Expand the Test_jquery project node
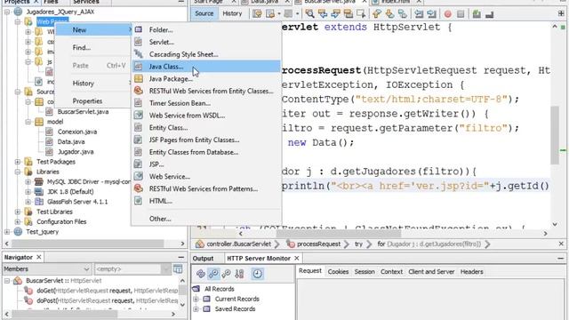Screen dimensions: 569x320 pos(7,232)
